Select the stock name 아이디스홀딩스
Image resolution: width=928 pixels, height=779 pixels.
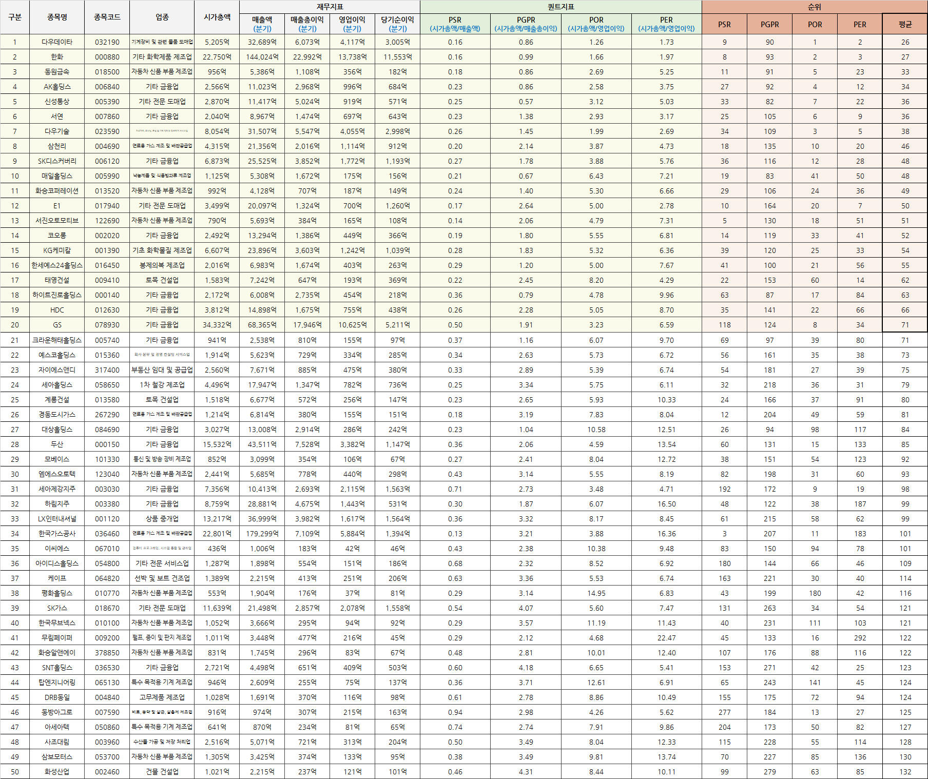[57, 563]
